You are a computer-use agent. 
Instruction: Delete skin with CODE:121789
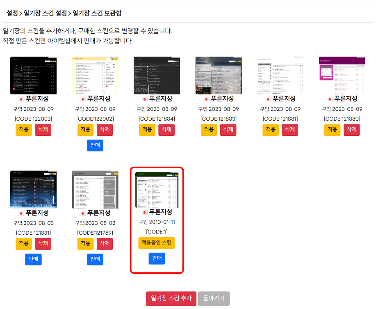tap(105, 244)
